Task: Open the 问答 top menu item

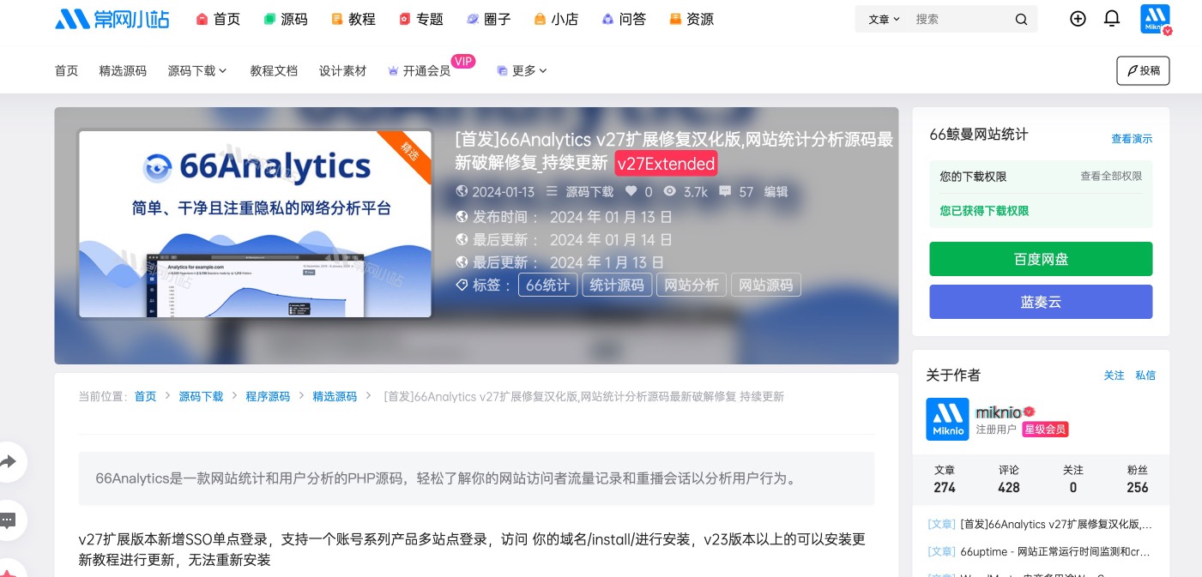Action: tap(632, 19)
